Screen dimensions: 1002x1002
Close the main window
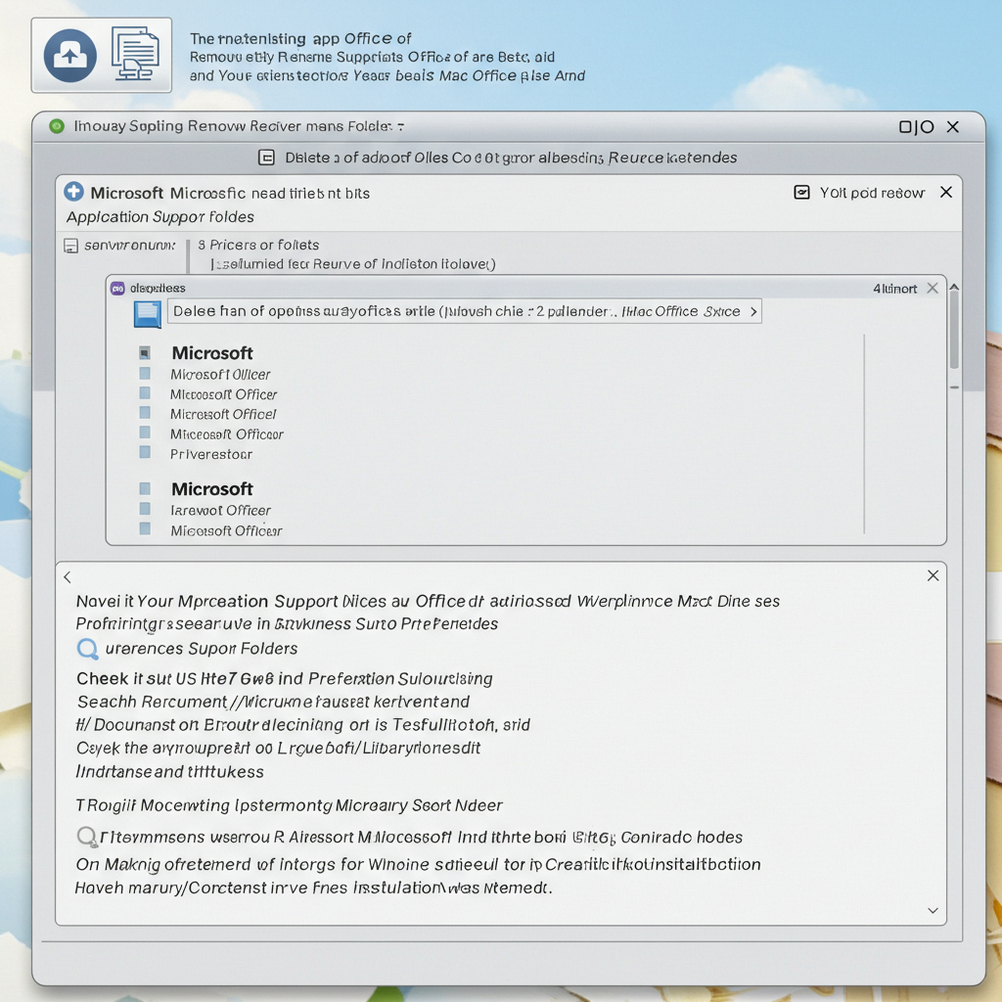pos(953,126)
